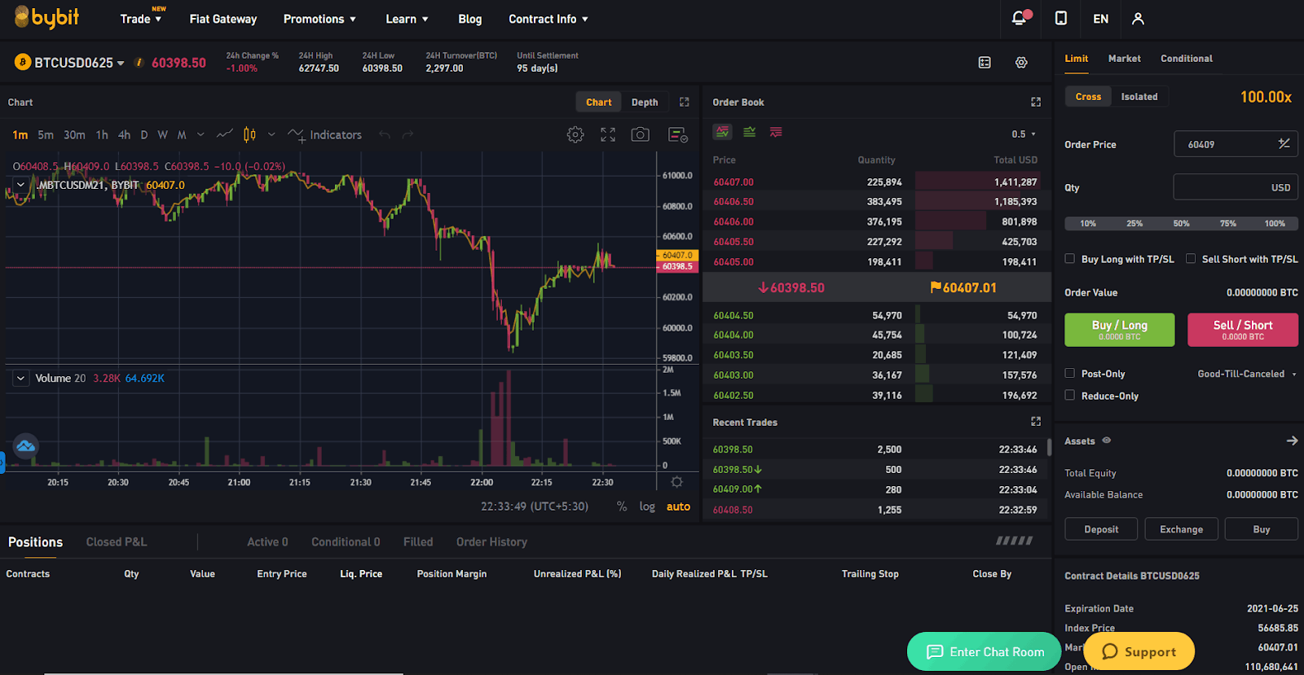The width and height of the screenshot is (1304, 675).
Task: Open order book 0.5 grouping dropdown
Action: (1024, 134)
